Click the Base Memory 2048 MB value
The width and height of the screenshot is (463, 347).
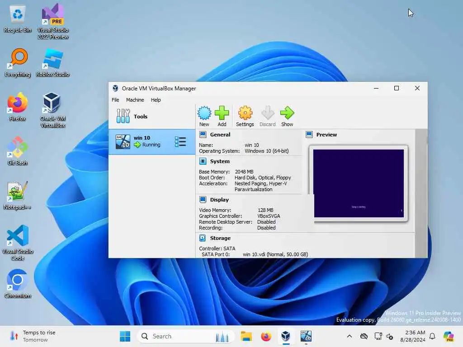point(244,172)
